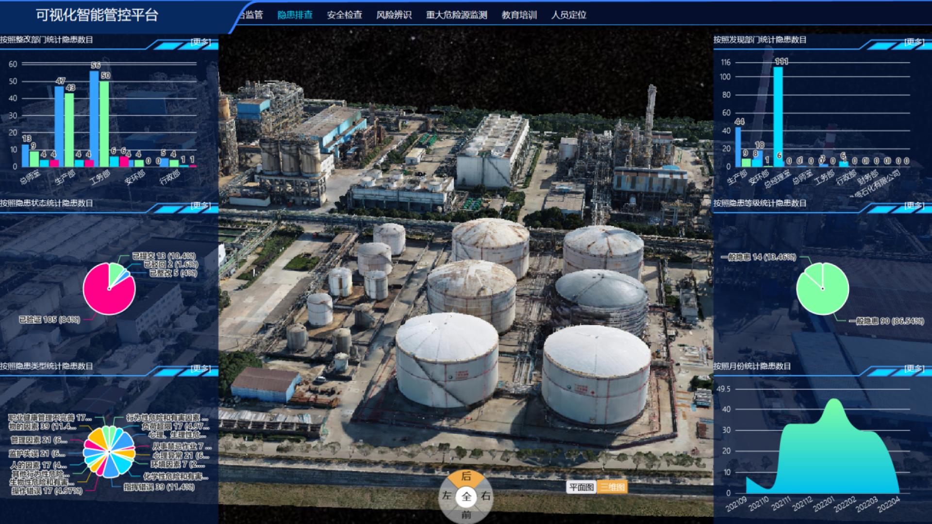
Task: Click the 右 direction control segment
Action: point(485,496)
